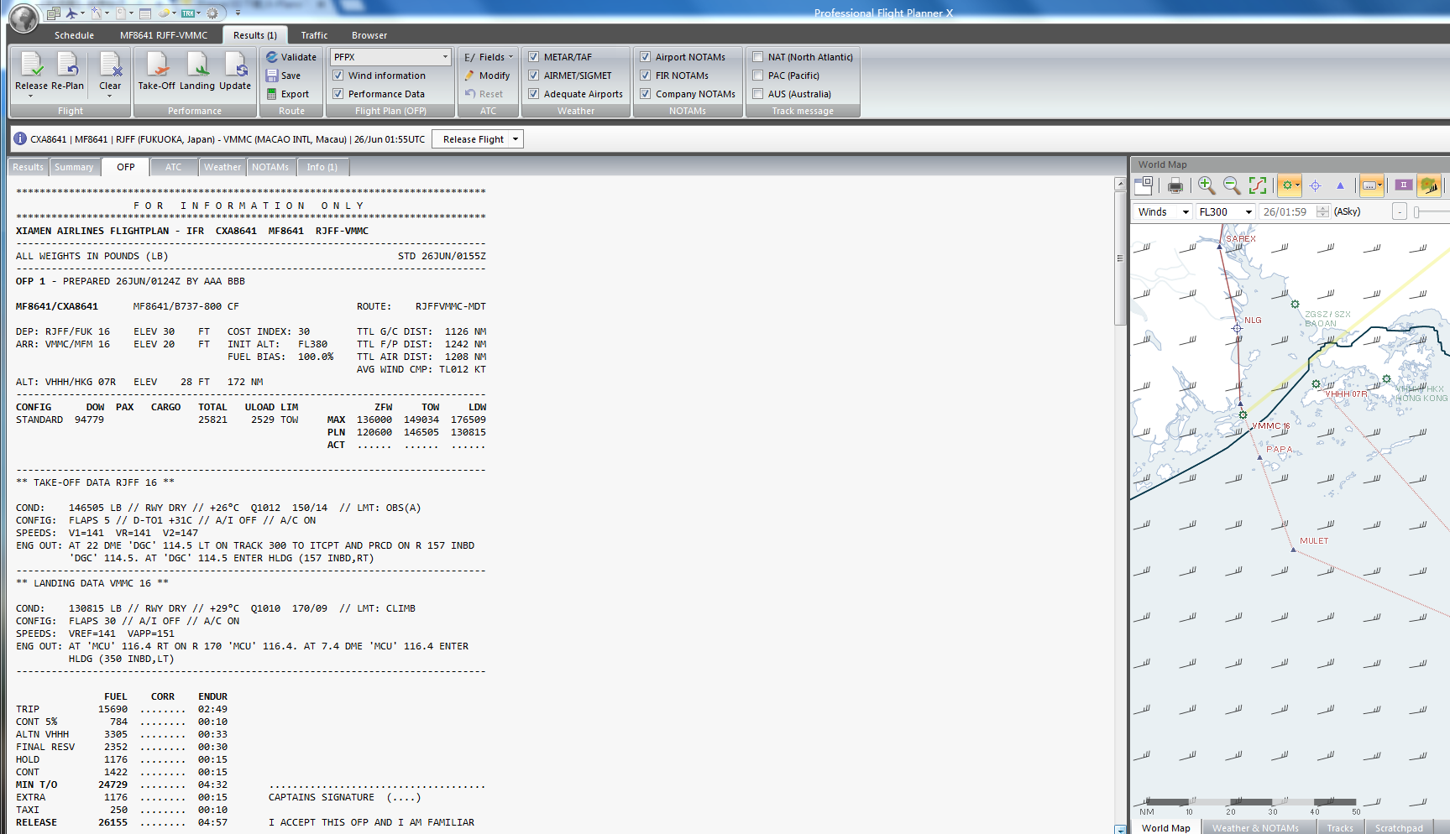Screen dimensions: 1450x834
Task: Switch to Scratchpad tab under map
Action: pyautogui.click(x=1399, y=827)
